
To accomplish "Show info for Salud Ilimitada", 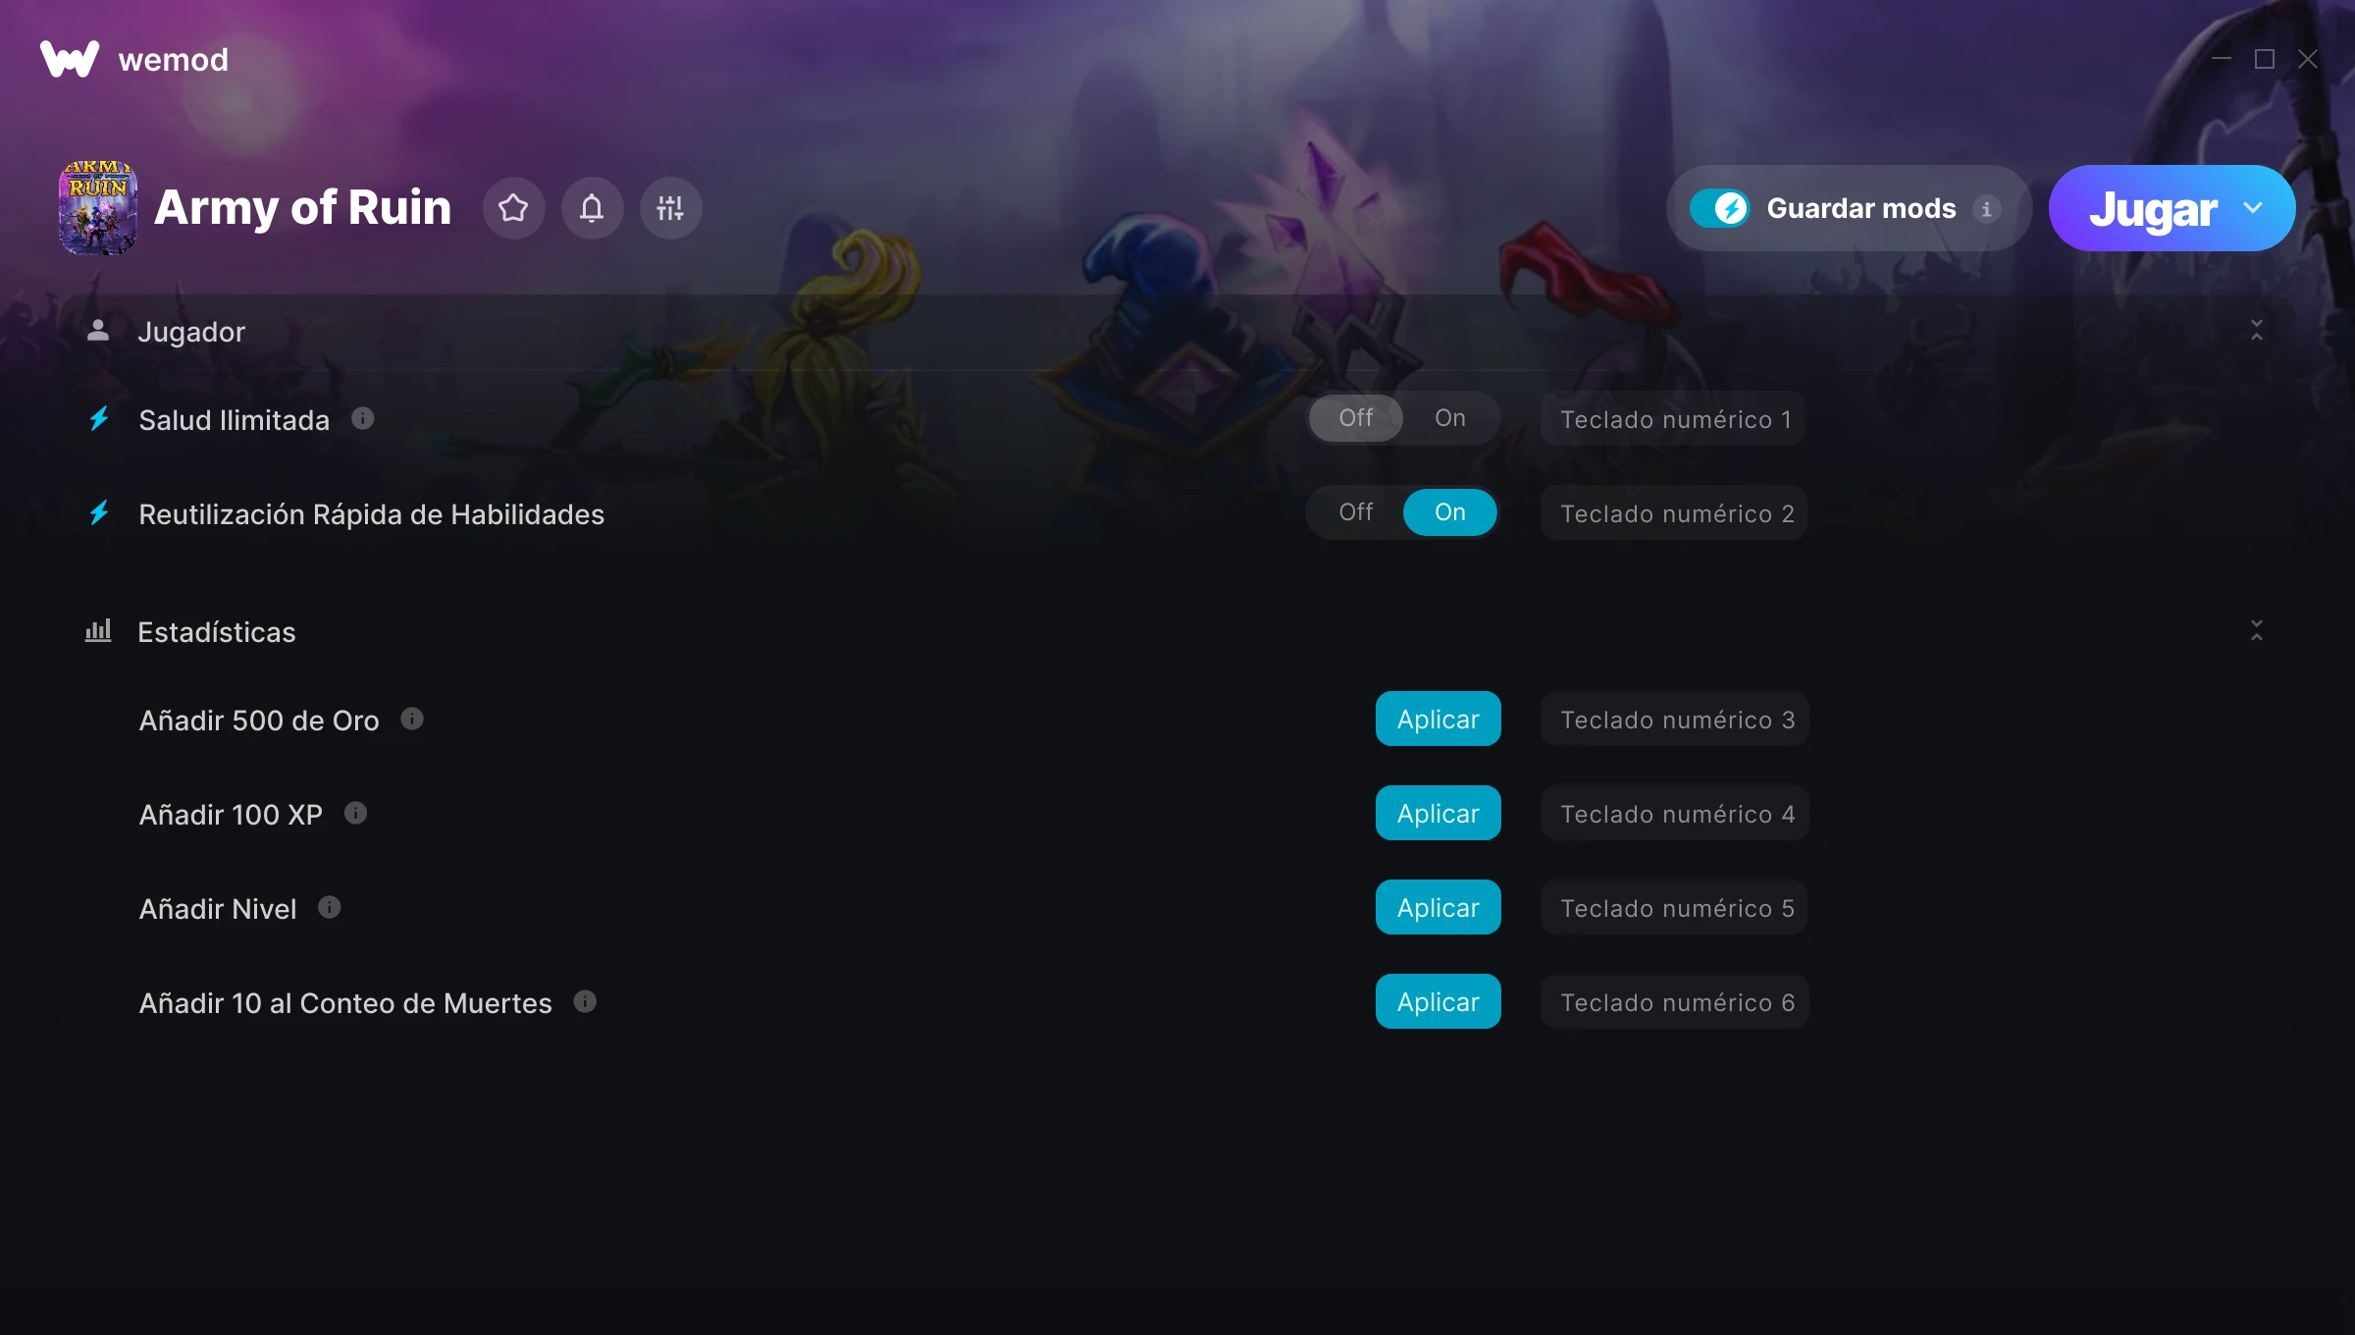I will click(x=363, y=419).
